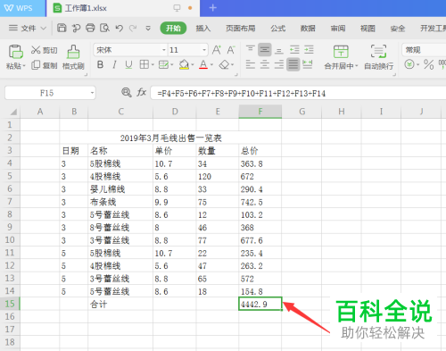Image resolution: width=446 pixels, height=351 pixels.
Task: Toggle italic formatting
Action: click(x=114, y=64)
